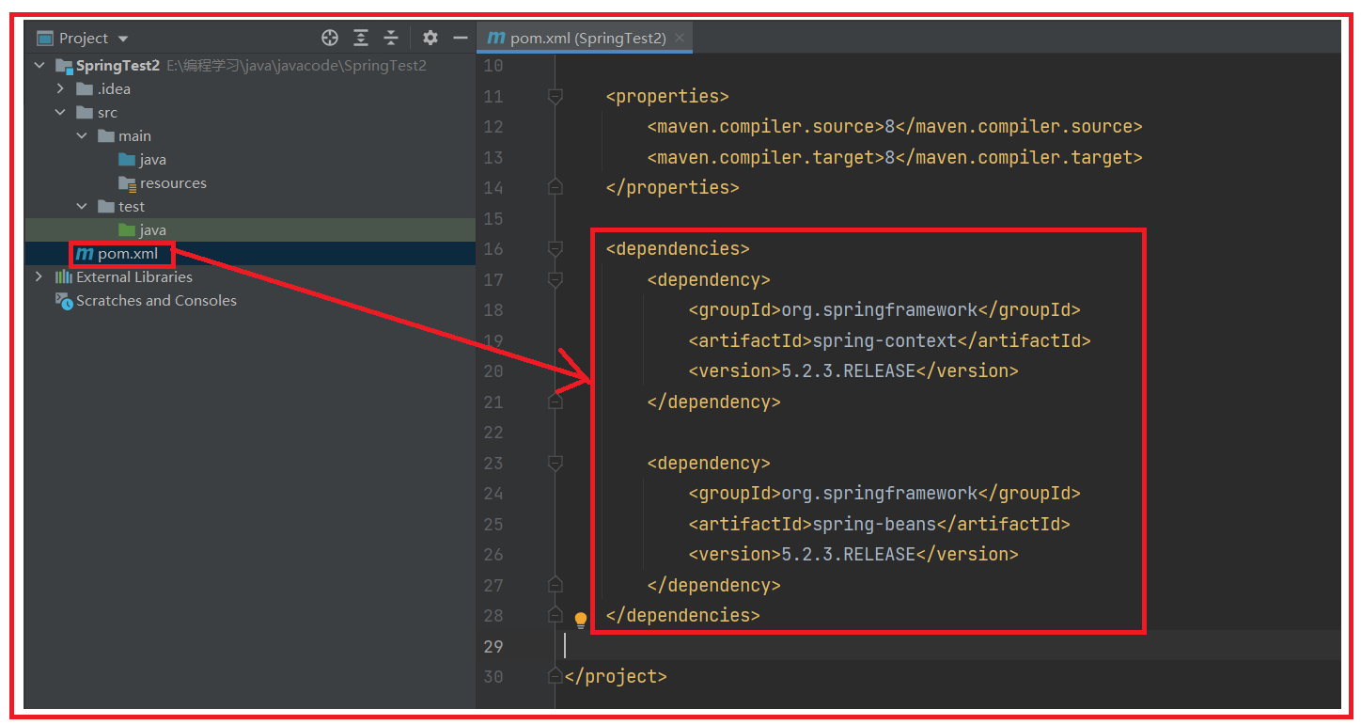Select the green java folder under test

click(x=153, y=229)
